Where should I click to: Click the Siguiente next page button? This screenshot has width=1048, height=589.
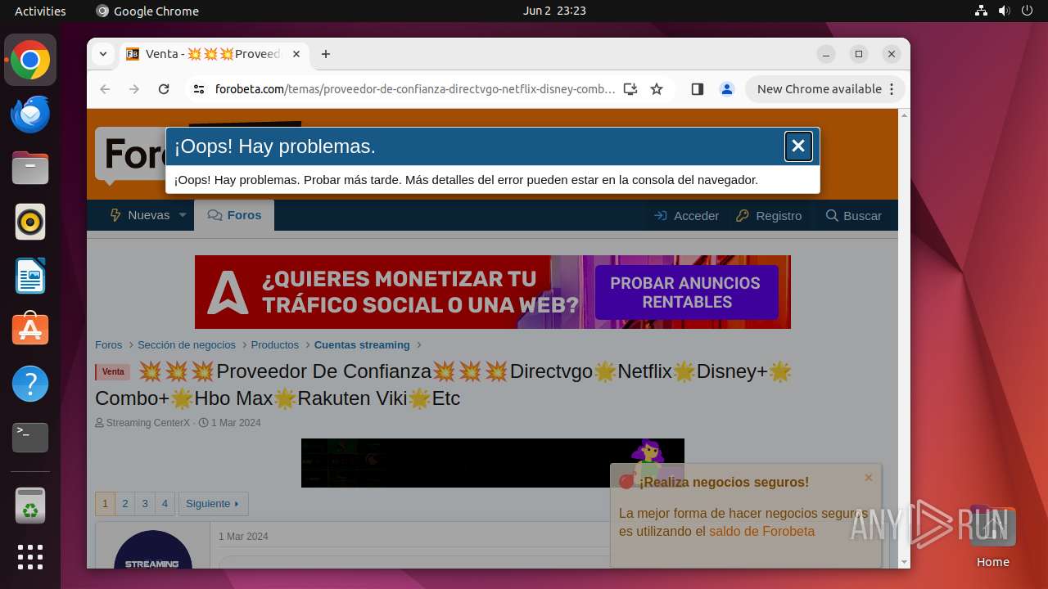pos(213,504)
